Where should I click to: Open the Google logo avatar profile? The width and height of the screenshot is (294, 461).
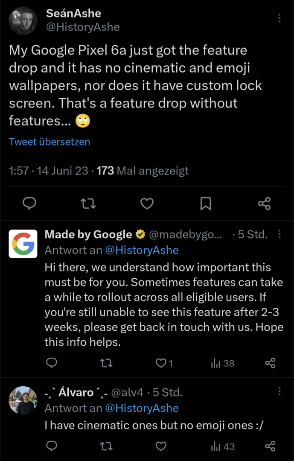[23, 244]
